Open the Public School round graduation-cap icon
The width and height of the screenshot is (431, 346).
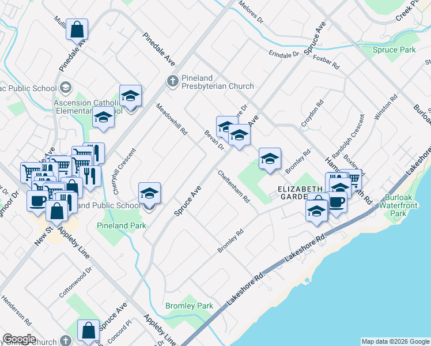[66, 88]
